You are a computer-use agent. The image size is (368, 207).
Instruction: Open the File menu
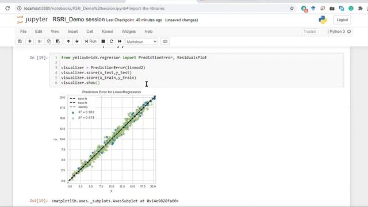pyautogui.click(x=23, y=32)
